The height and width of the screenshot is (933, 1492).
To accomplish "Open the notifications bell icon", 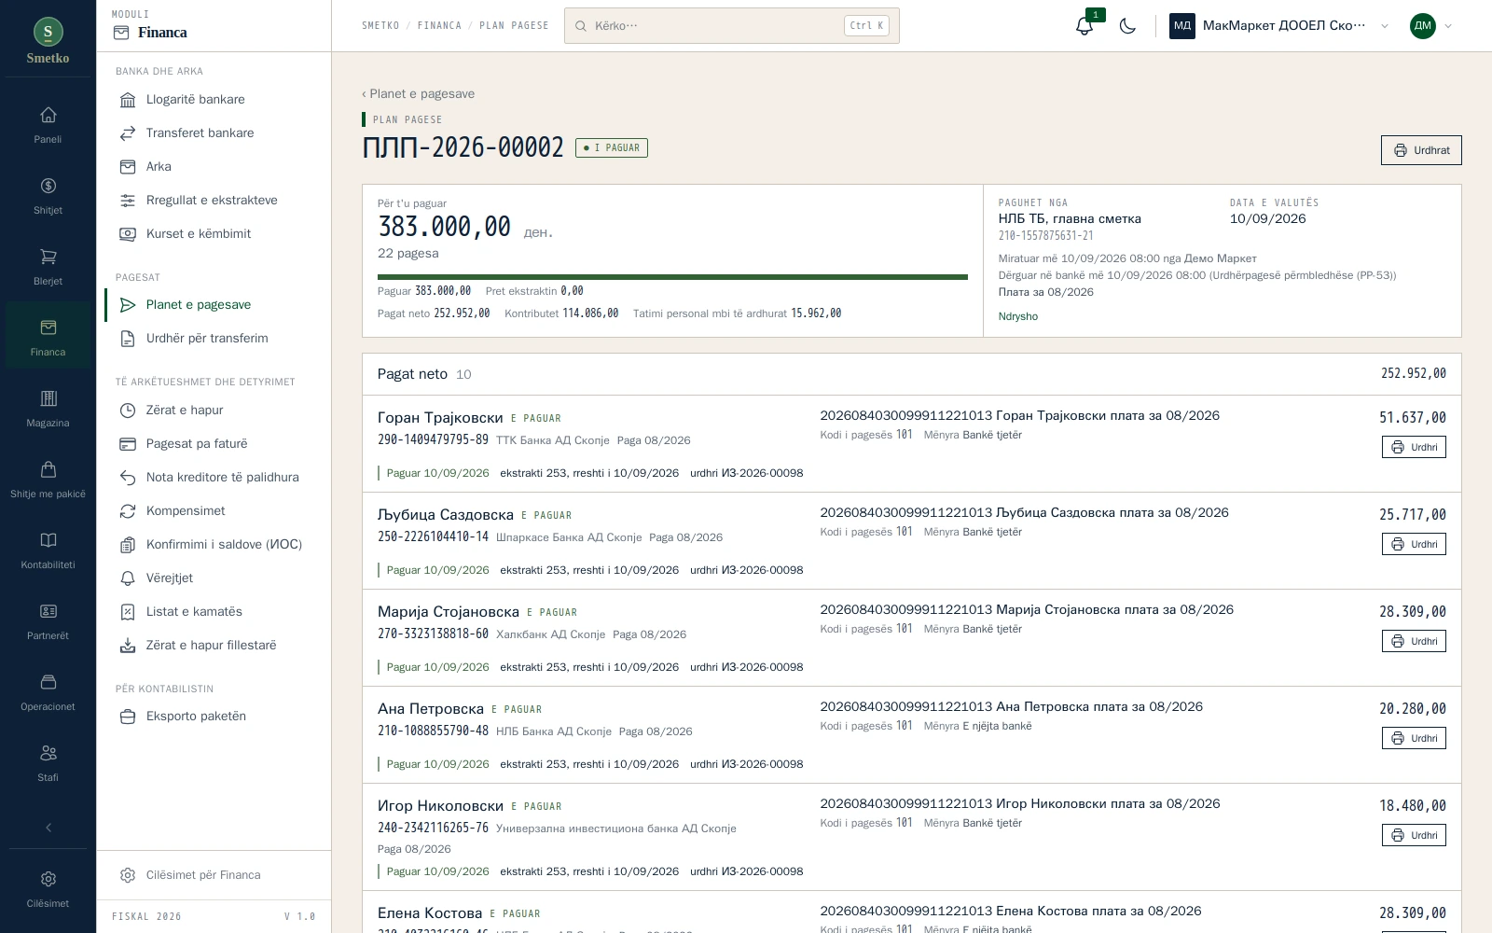I will [1084, 25].
